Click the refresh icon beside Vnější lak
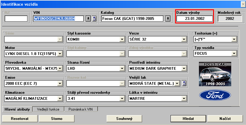246x125 pixels. coord(184,83)
